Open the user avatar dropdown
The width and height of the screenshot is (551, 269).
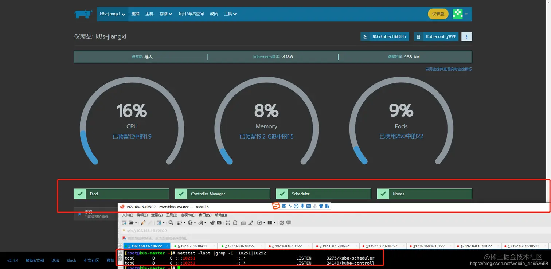click(x=461, y=14)
